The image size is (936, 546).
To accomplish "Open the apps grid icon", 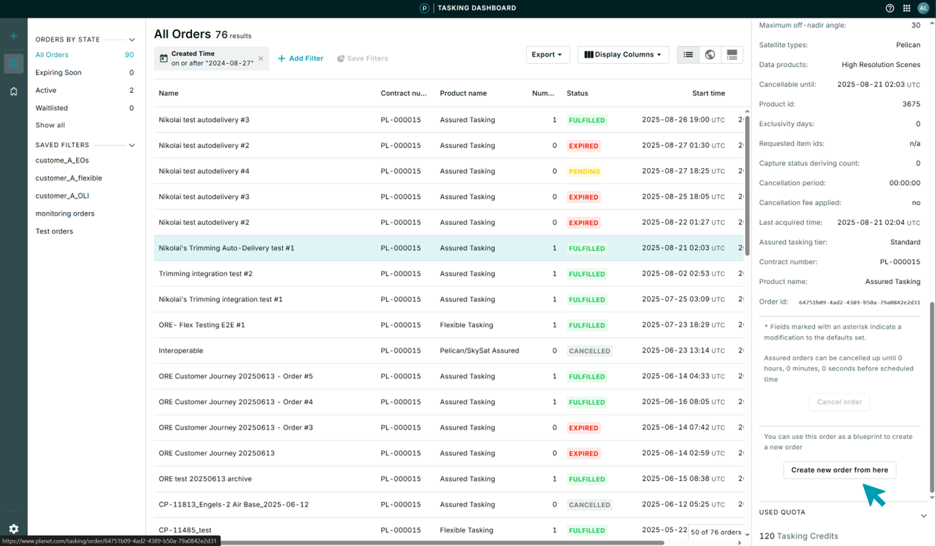I will tap(906, 8).
